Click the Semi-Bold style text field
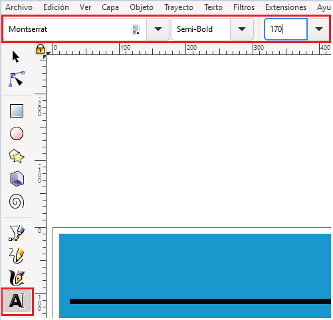 [x=201, y=29]
